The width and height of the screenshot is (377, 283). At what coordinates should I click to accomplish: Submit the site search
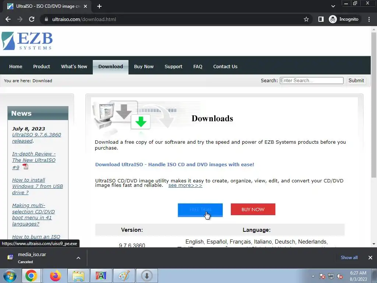[356, 81]
